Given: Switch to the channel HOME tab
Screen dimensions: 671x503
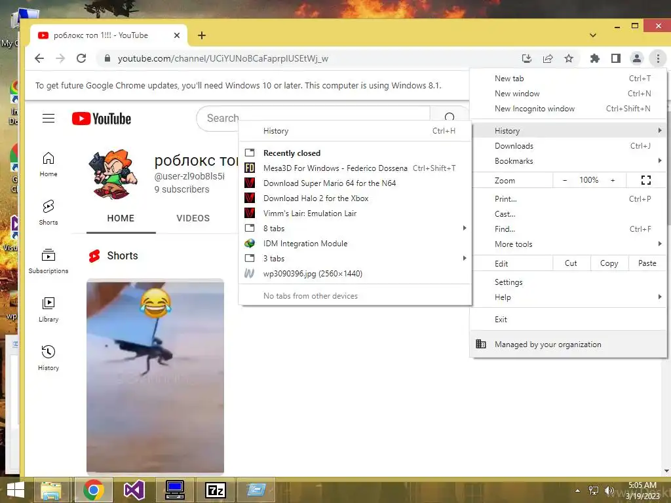Looking at the screenshot, I should click(x=121, y=218).
